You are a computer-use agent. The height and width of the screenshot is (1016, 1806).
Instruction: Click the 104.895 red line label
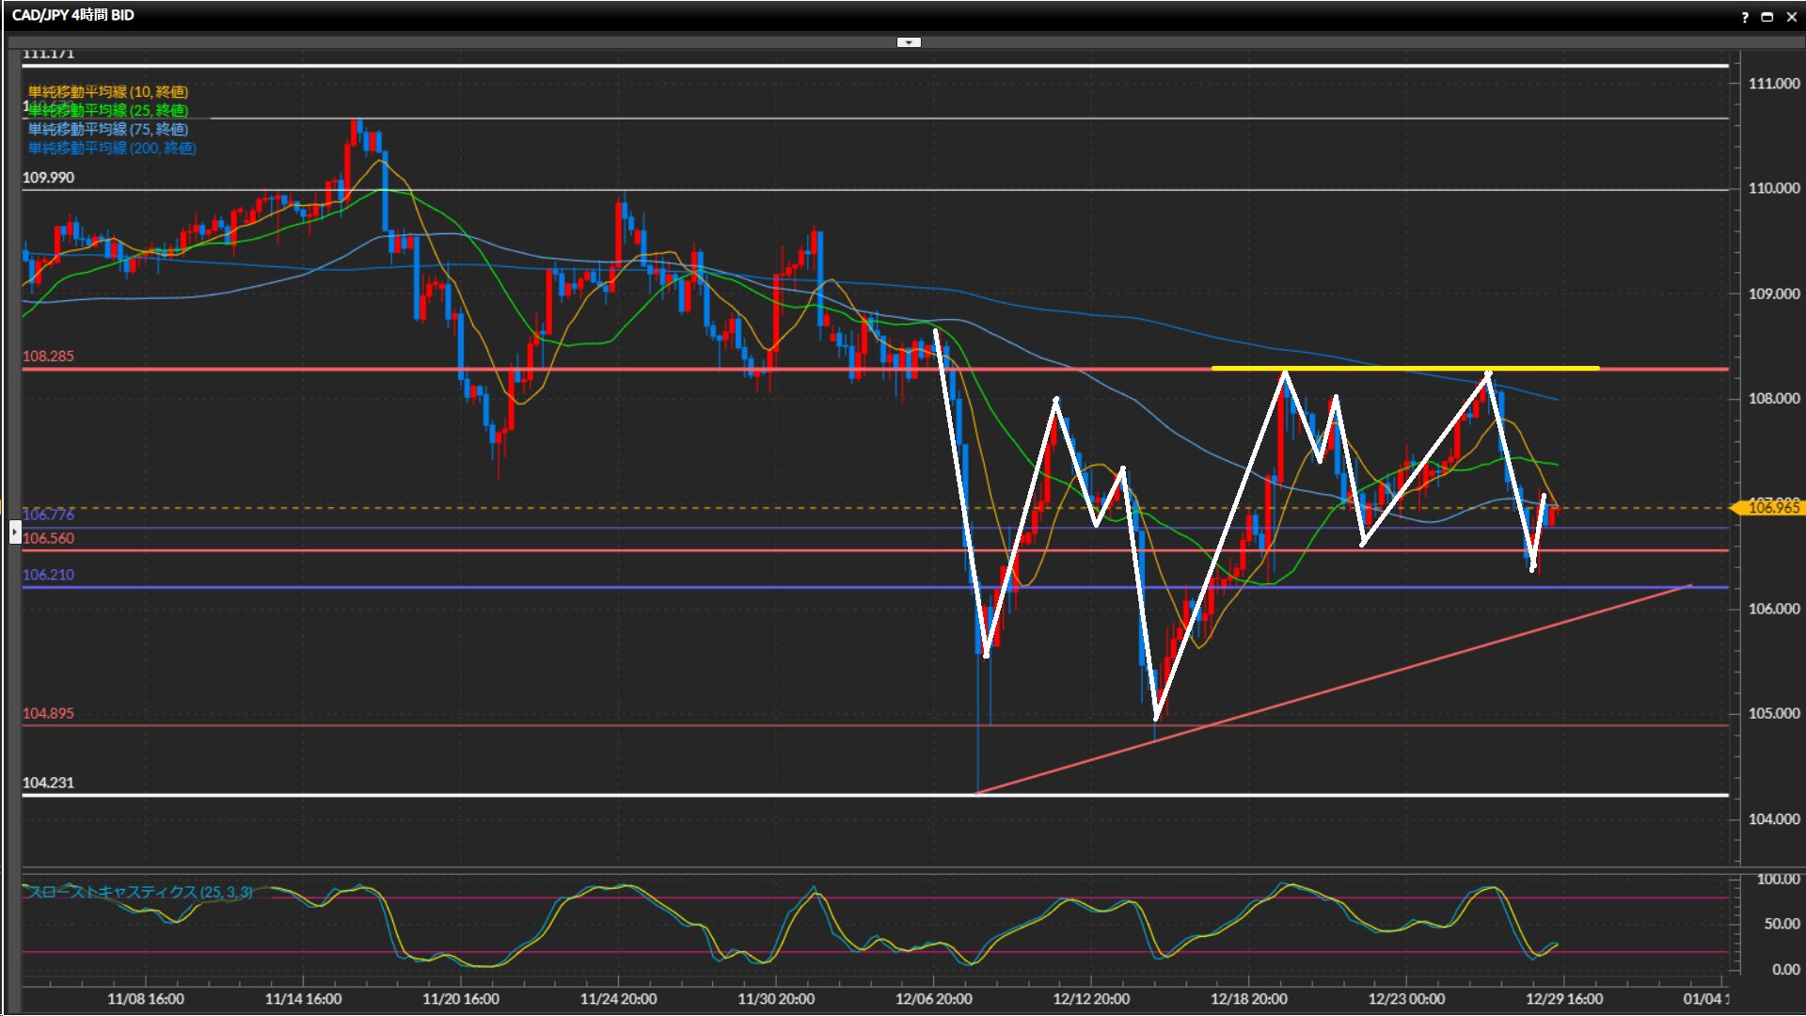point(48,713)
